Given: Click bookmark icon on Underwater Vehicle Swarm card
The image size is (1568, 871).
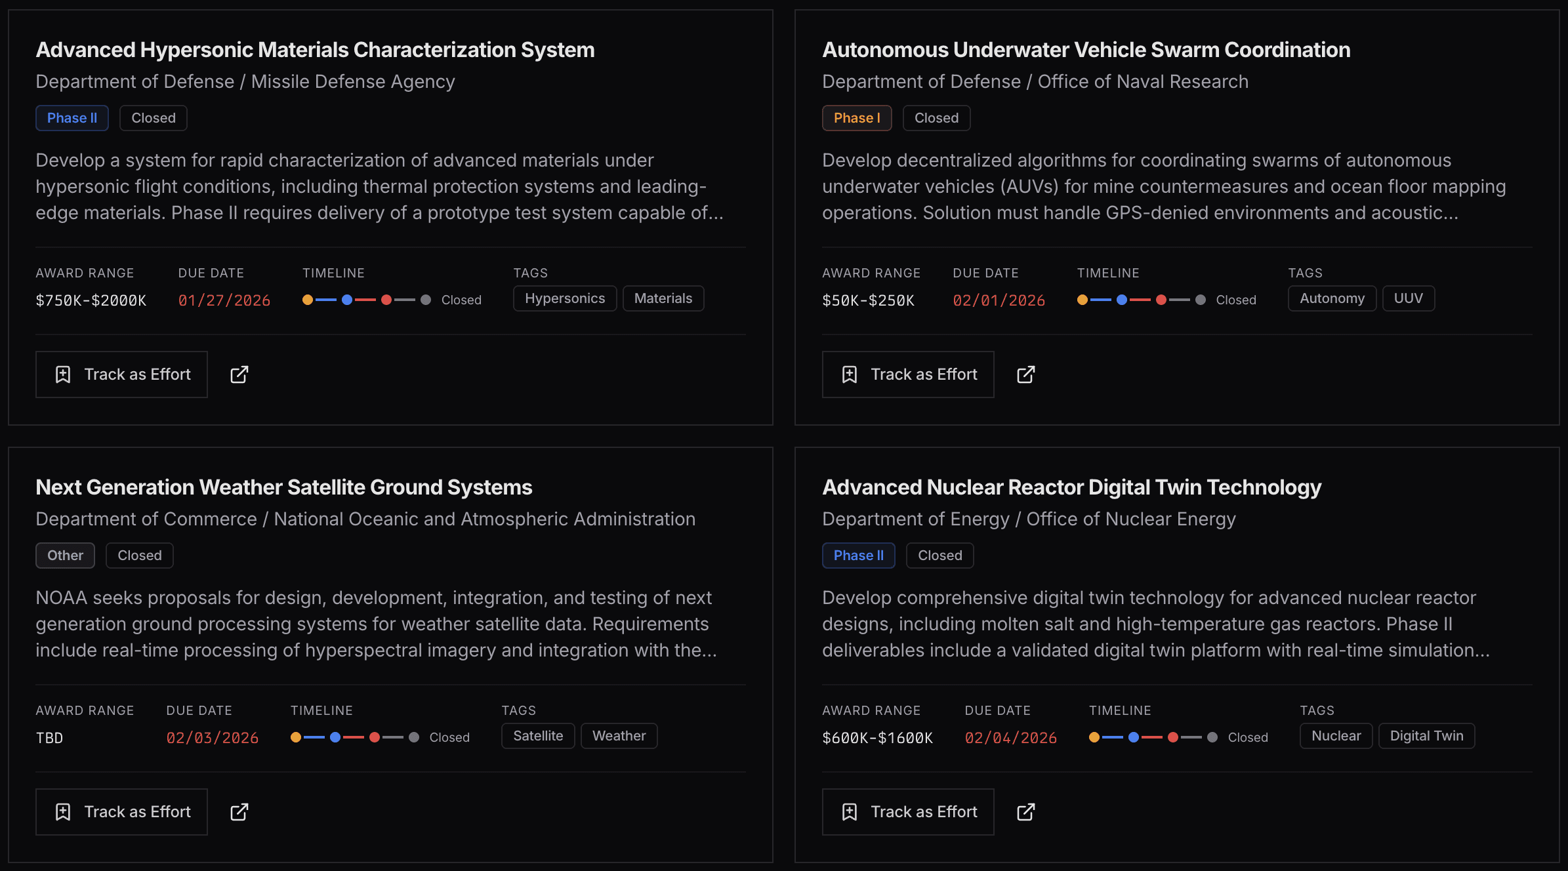Looking at the screenshot, I should coord(850,375).
